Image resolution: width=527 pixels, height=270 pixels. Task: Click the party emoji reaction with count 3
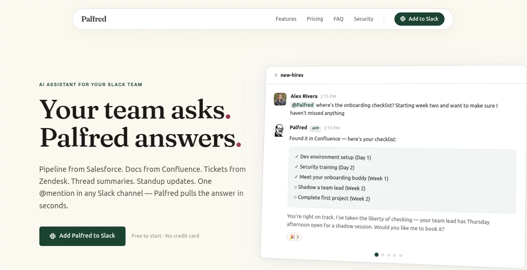pyautogui.click(x=294, y=237)
